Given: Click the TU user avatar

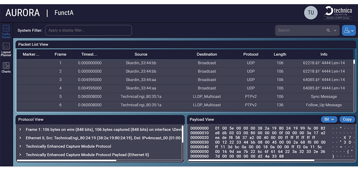Looking at the screenshot, I should pyautogui.click(x=311, y=13).
